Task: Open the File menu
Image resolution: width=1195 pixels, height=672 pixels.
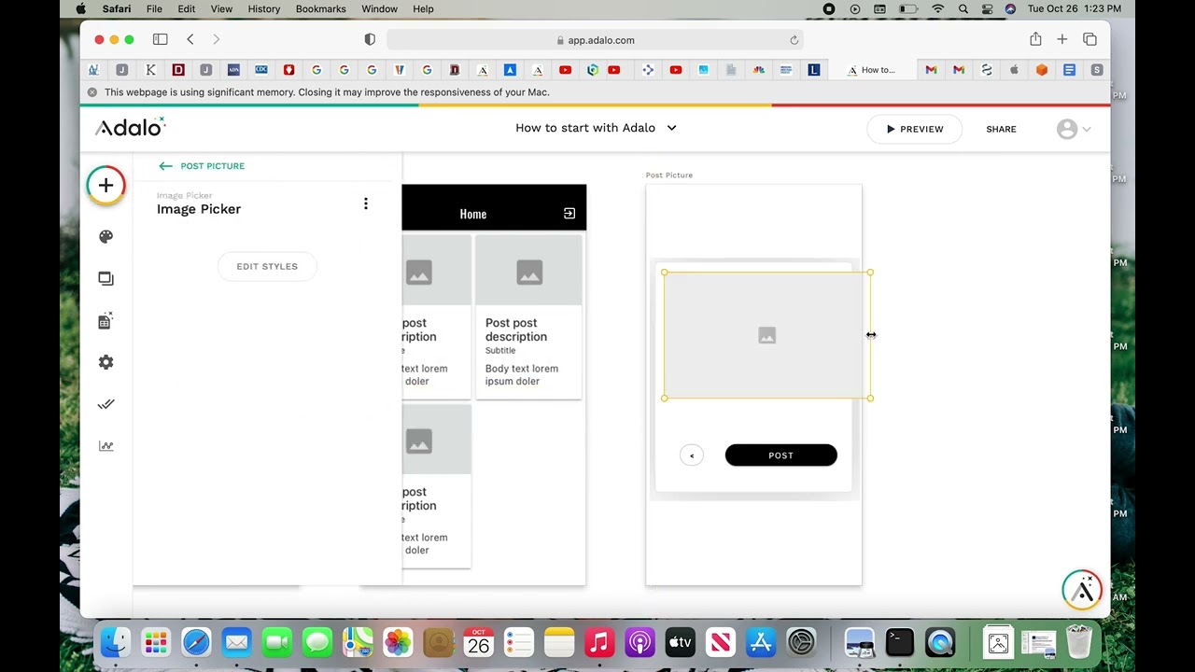Action: tap(154, 8)
